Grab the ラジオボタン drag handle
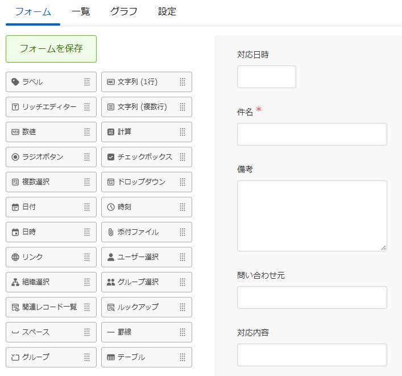This screenshot has height=376, width=402. pyautogui.click(x=87, y=157)
